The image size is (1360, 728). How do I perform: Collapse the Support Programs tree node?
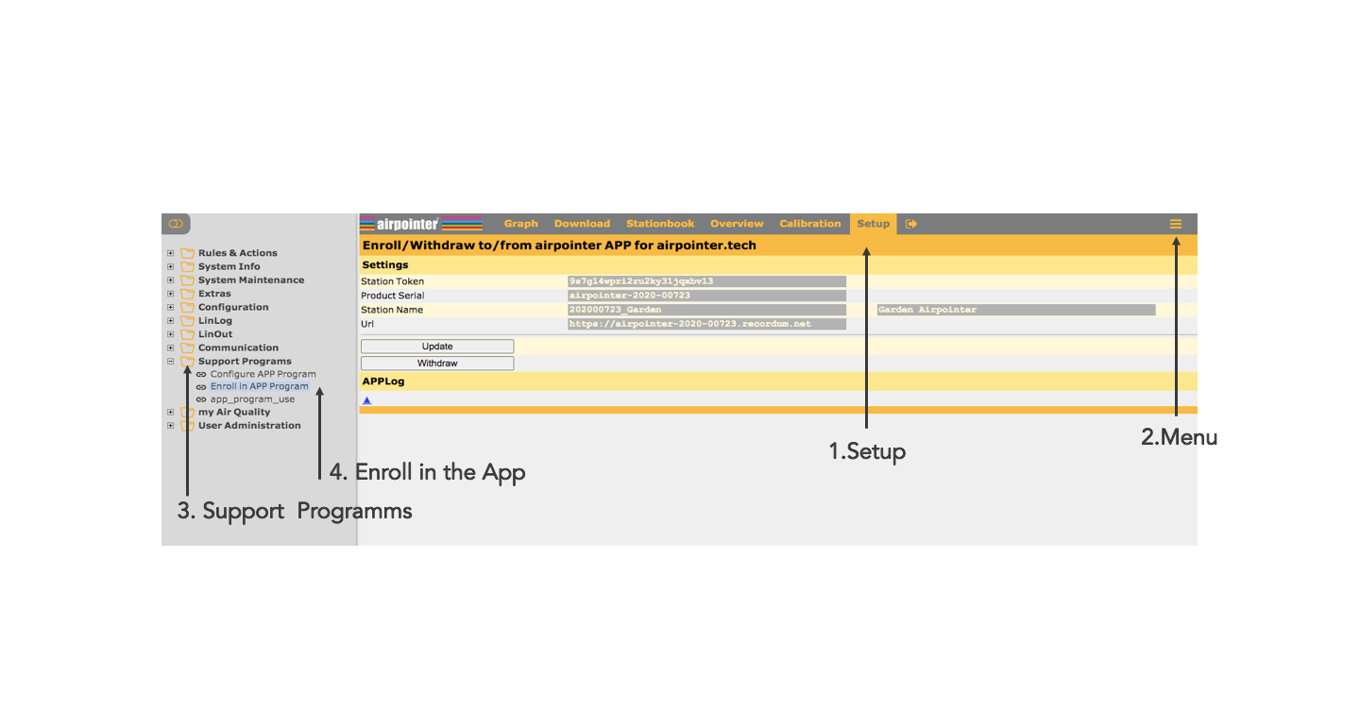coord(171,361)
